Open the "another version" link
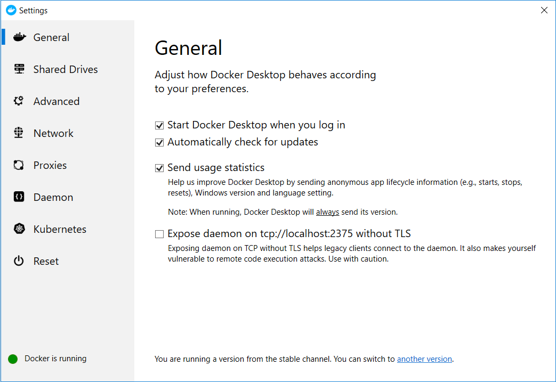This screenshot has height=382, width=556. click(424, 359)
